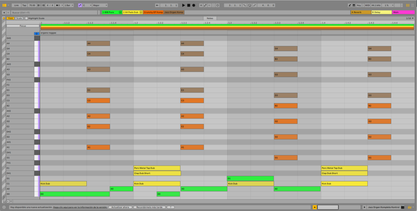Open the CPU load 1 % dropdown
The image size is (417, 211).
388,5
